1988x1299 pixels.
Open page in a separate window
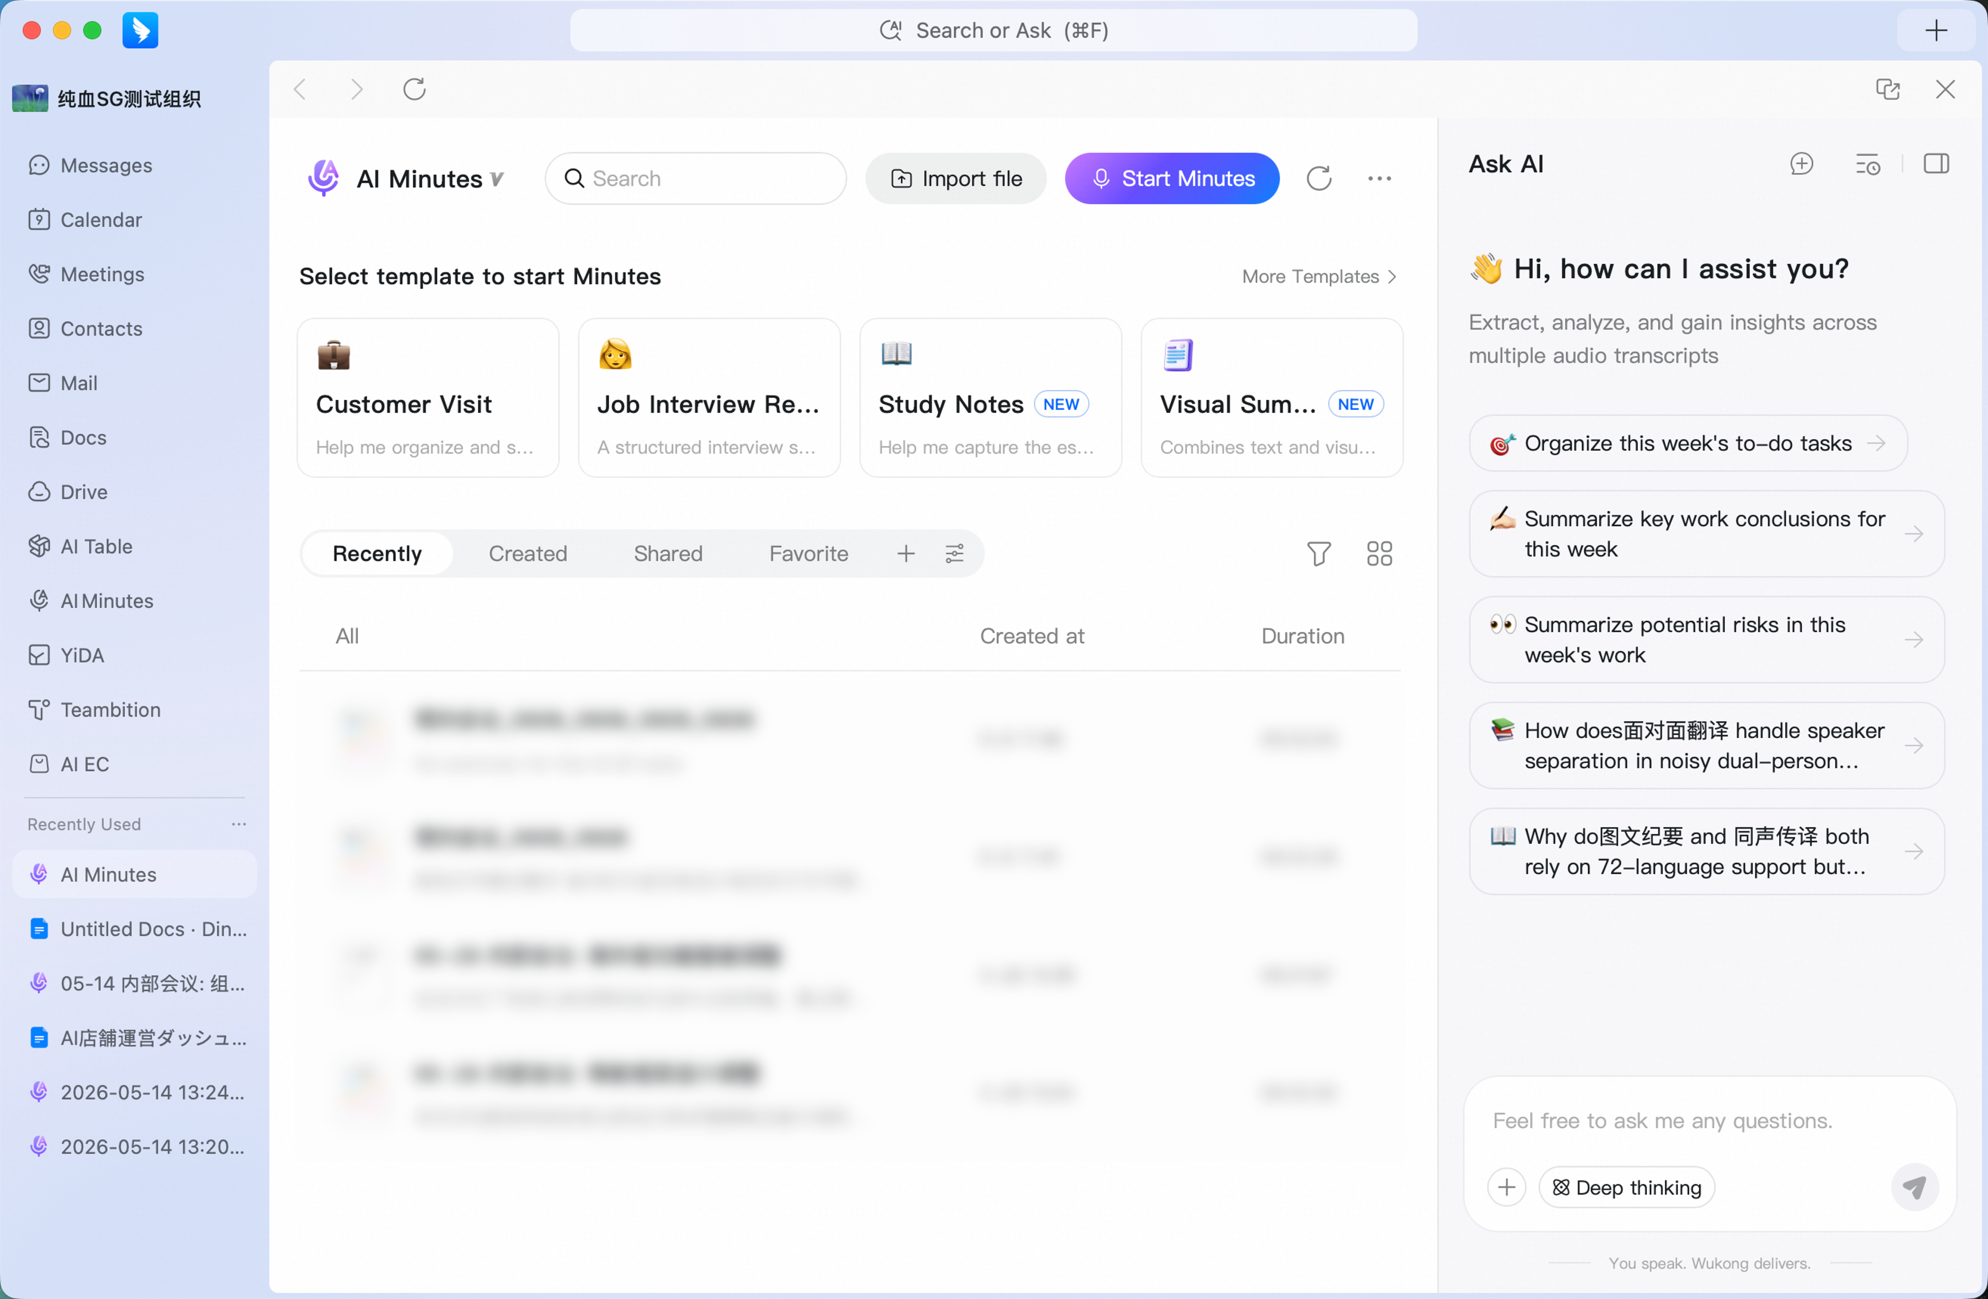[x=1887, y=89]
